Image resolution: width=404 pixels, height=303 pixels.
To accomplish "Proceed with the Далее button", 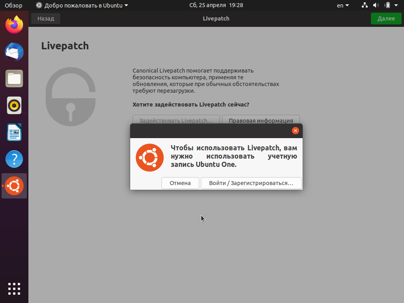I will pos(386,19).
